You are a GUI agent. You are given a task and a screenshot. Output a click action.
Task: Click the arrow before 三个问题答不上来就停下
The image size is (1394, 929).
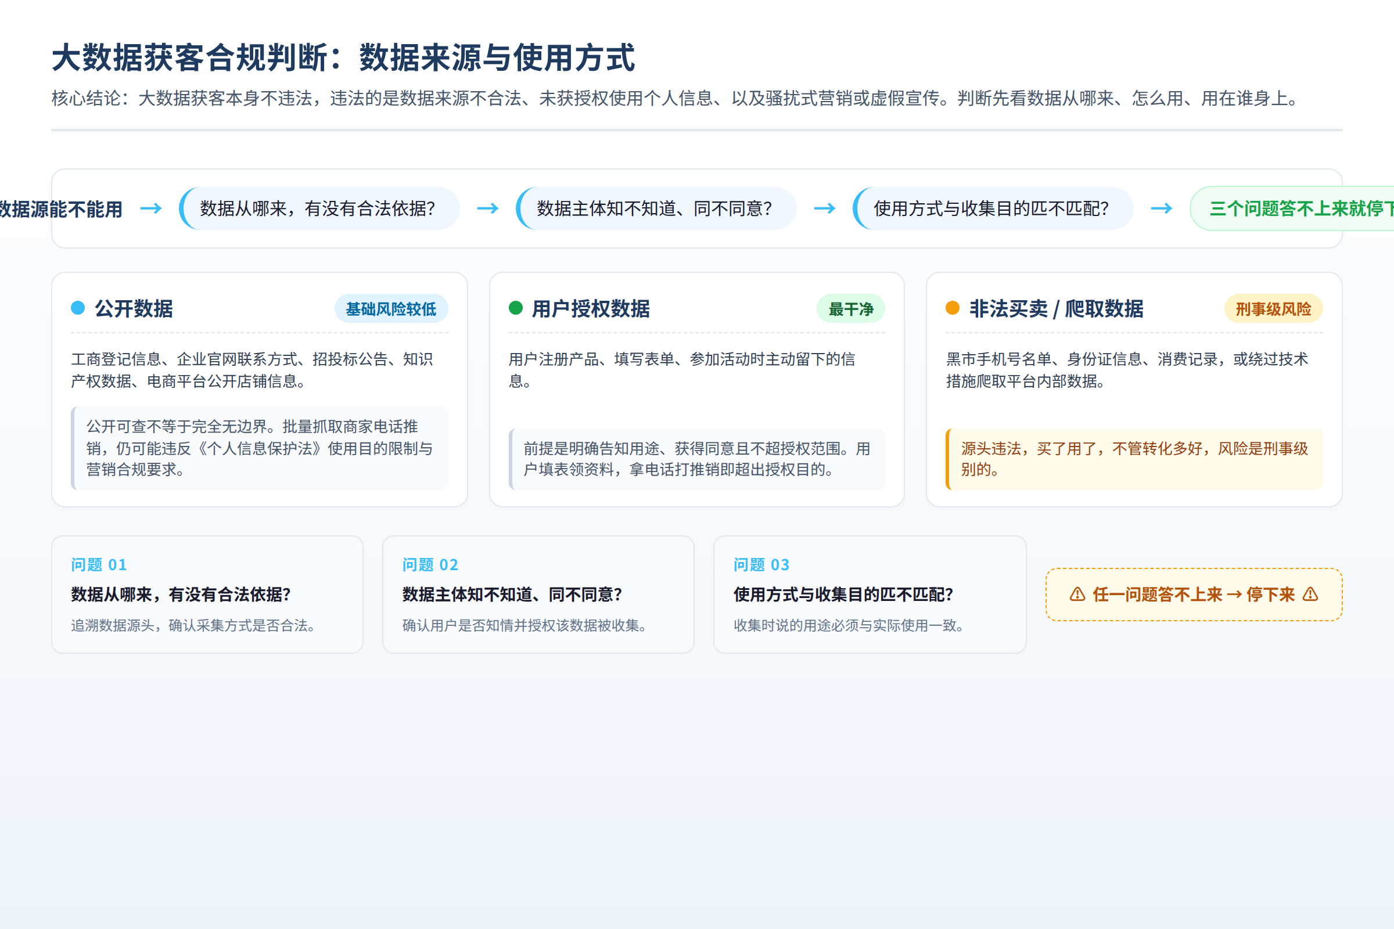click(x=1161, y=208)
